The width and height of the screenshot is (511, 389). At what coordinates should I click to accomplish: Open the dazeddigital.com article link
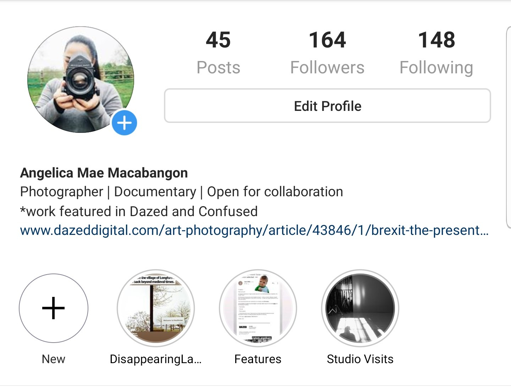pos(254,230)
